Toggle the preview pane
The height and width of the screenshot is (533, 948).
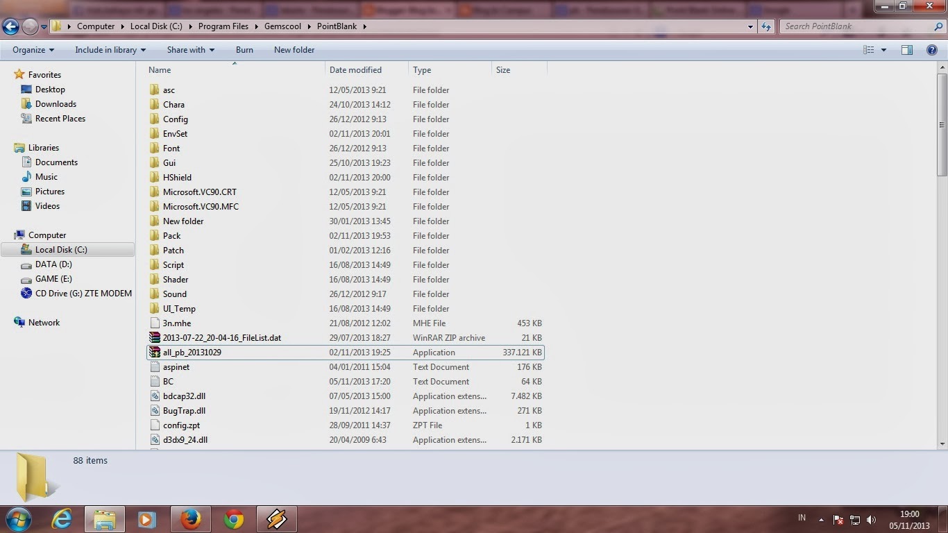pyautogui.click(x=907, y=50)
